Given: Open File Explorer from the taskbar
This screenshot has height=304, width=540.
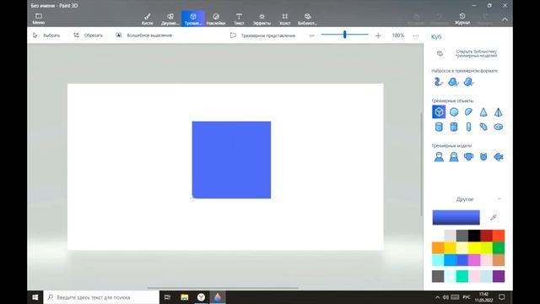Looking at the screenshot, I should point(185,297).
